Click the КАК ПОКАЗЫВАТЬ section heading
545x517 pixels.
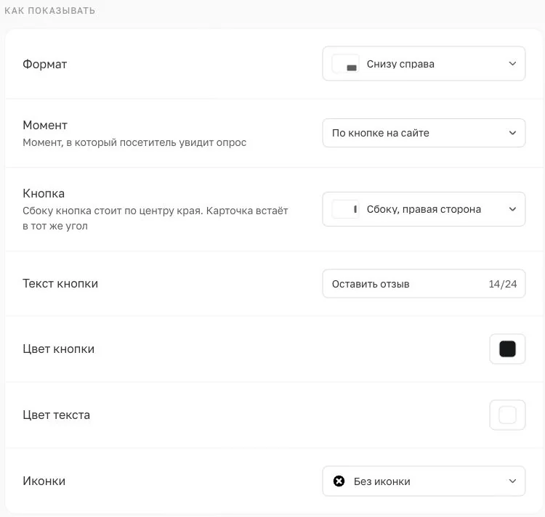(x=49, y=11)
